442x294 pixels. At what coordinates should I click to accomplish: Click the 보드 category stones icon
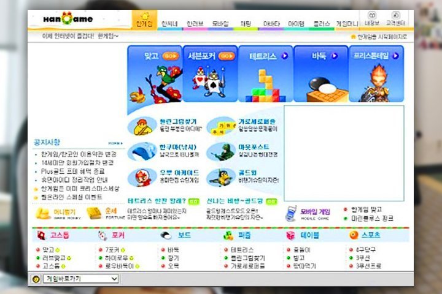[166, 235]
